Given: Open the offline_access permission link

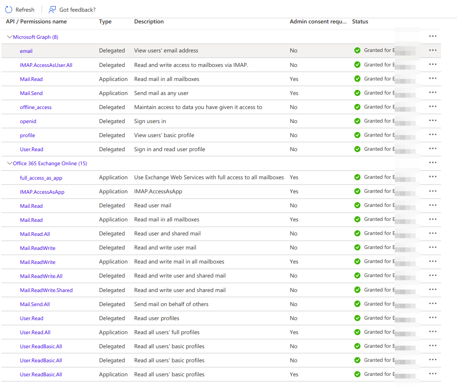Looking at the screenshot, I should [x=36, y=107].
